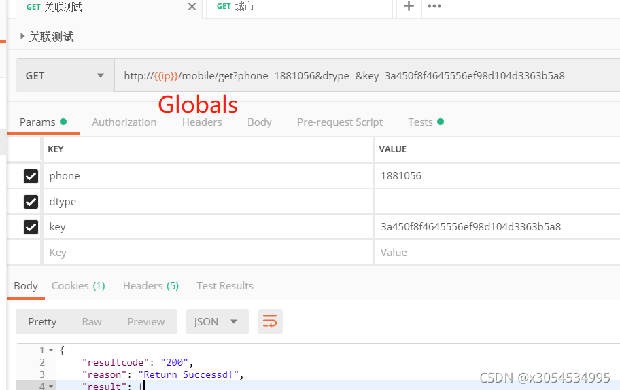This screenshot has width=620, height=390.
Task: Click the phone value cell 1881056
Action: (497, 176)
